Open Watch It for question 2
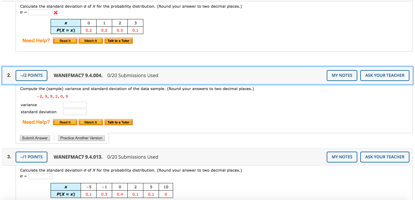The width and height of the screenshot is (415, 200). tap(91, 122)
